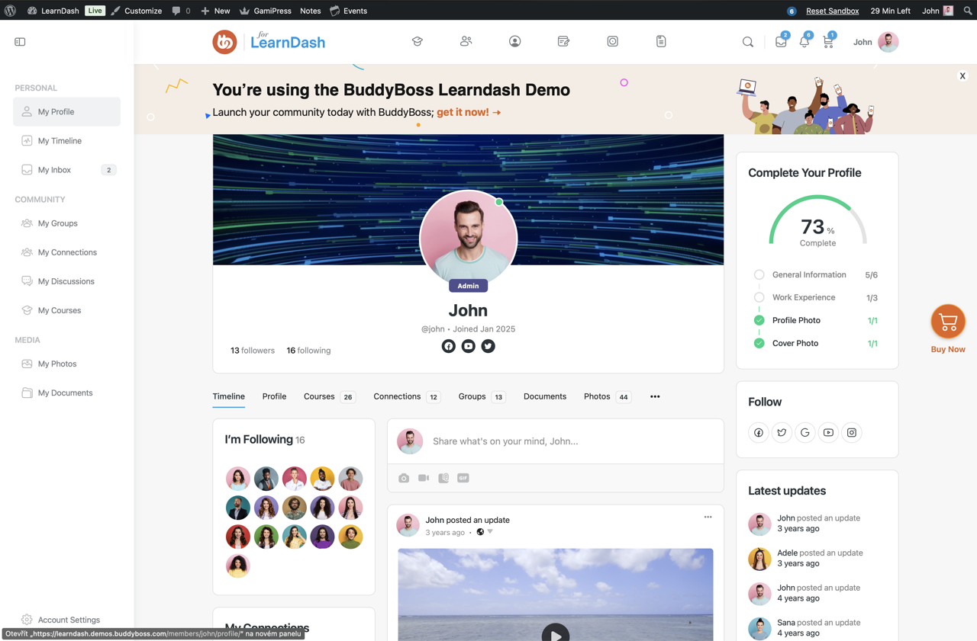Click the 'Share what's on your mind' field

pos(565,441)
